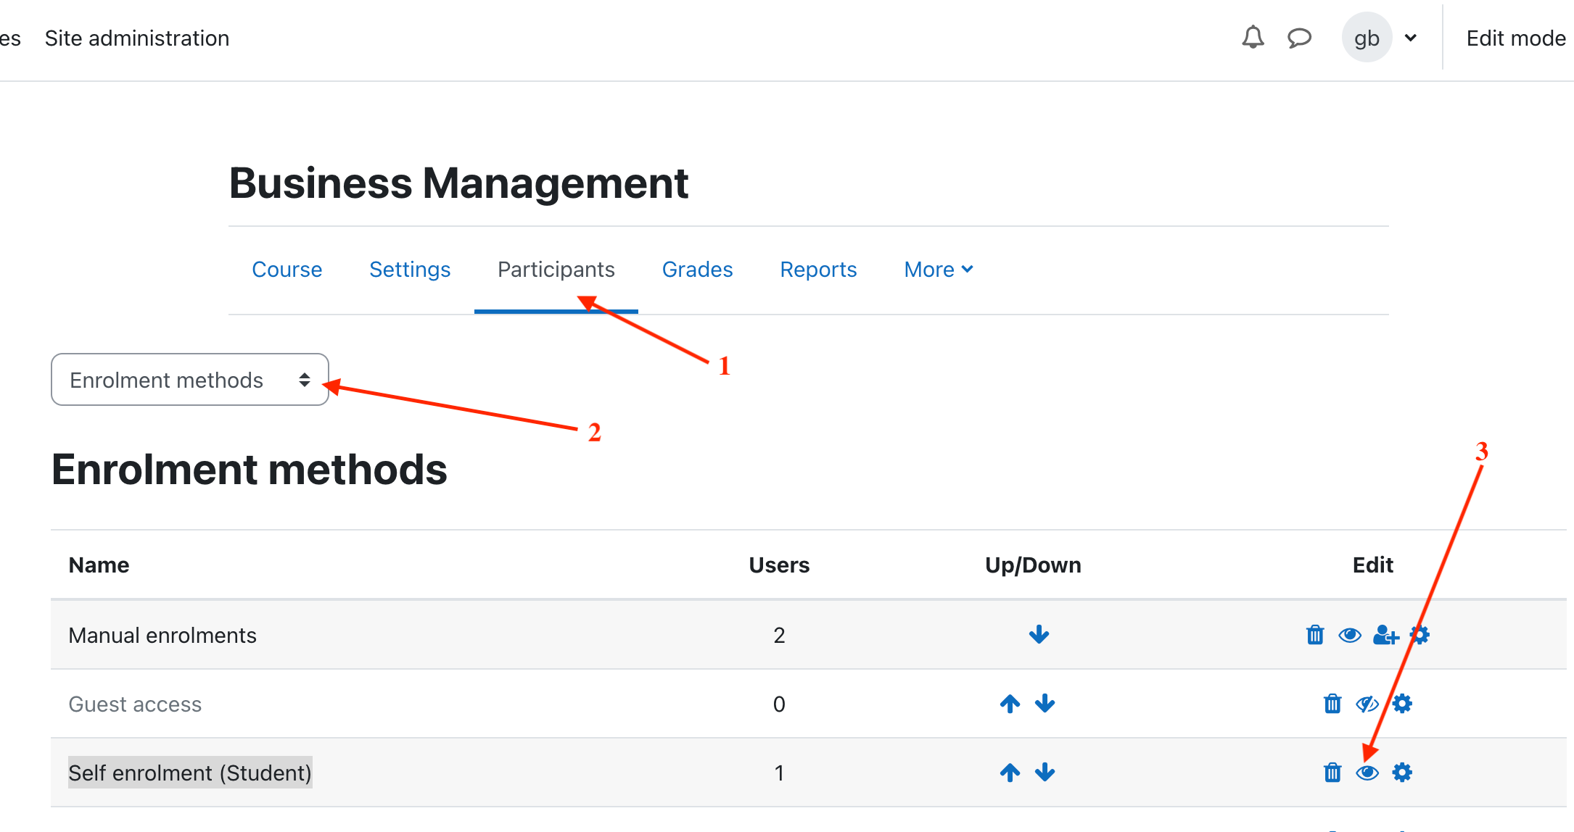Viewport: 1574px width, 832px height.
Task: Move Self enrolment (Student) down
Action: point(1044,773)
